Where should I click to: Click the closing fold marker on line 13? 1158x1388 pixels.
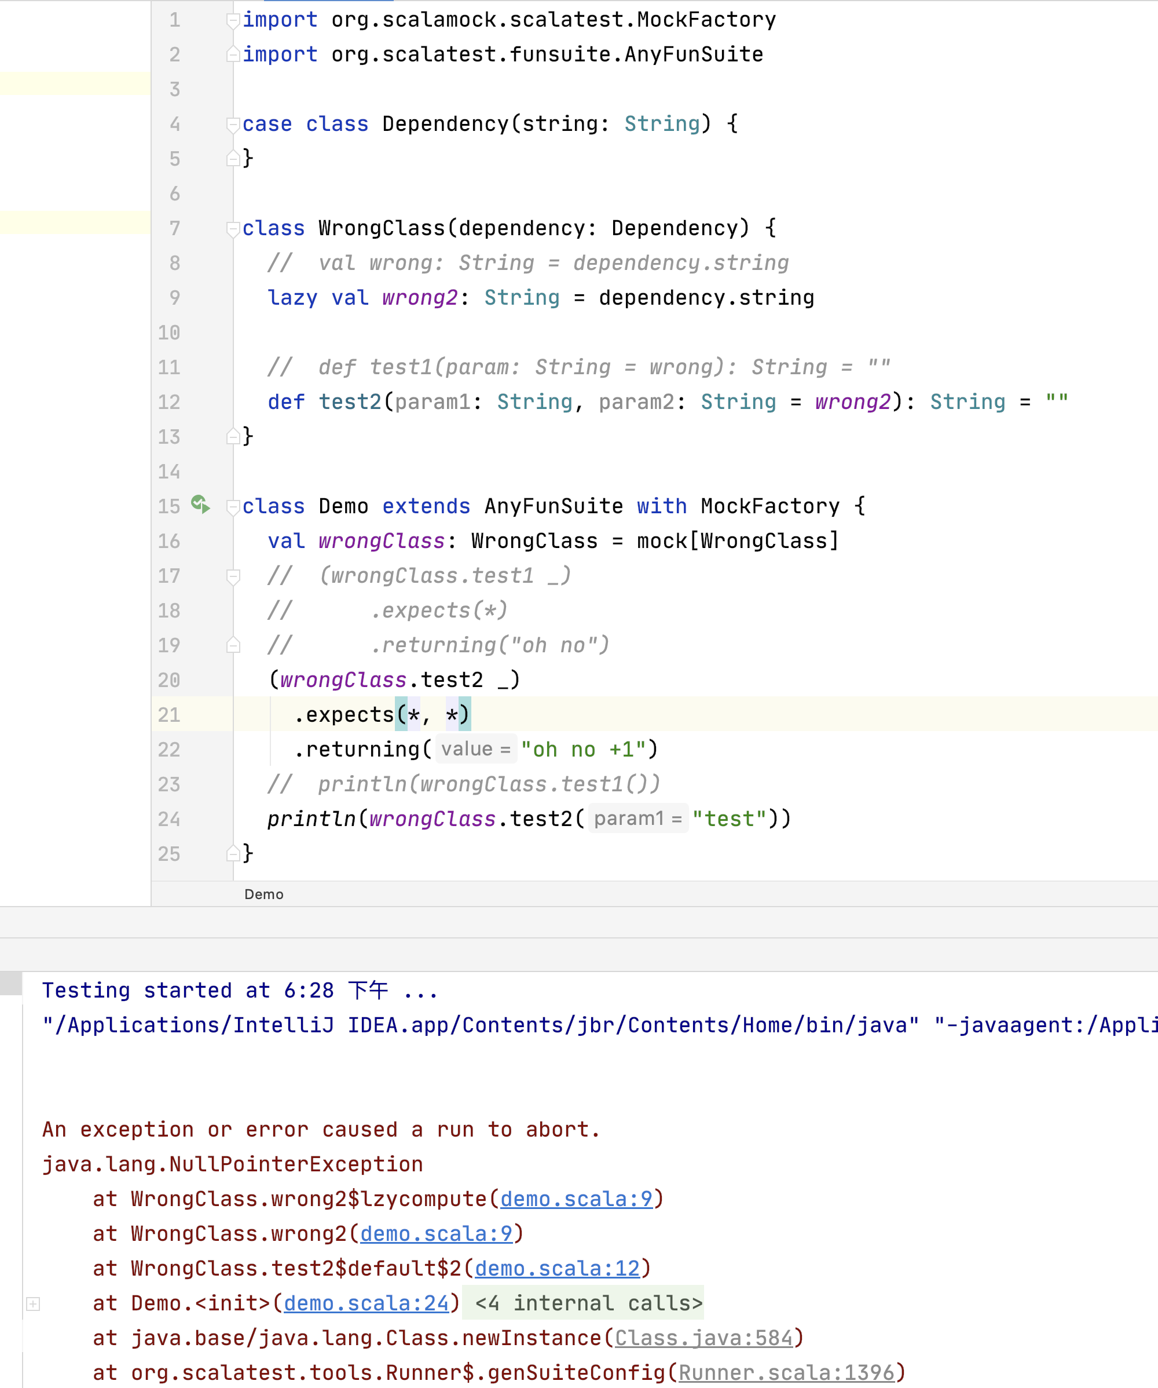tap(233, 436)
